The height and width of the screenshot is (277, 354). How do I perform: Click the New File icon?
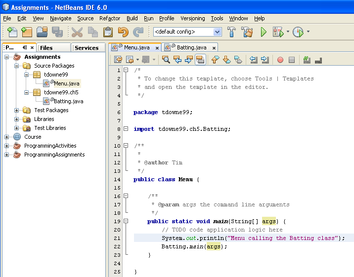(12, 32)
